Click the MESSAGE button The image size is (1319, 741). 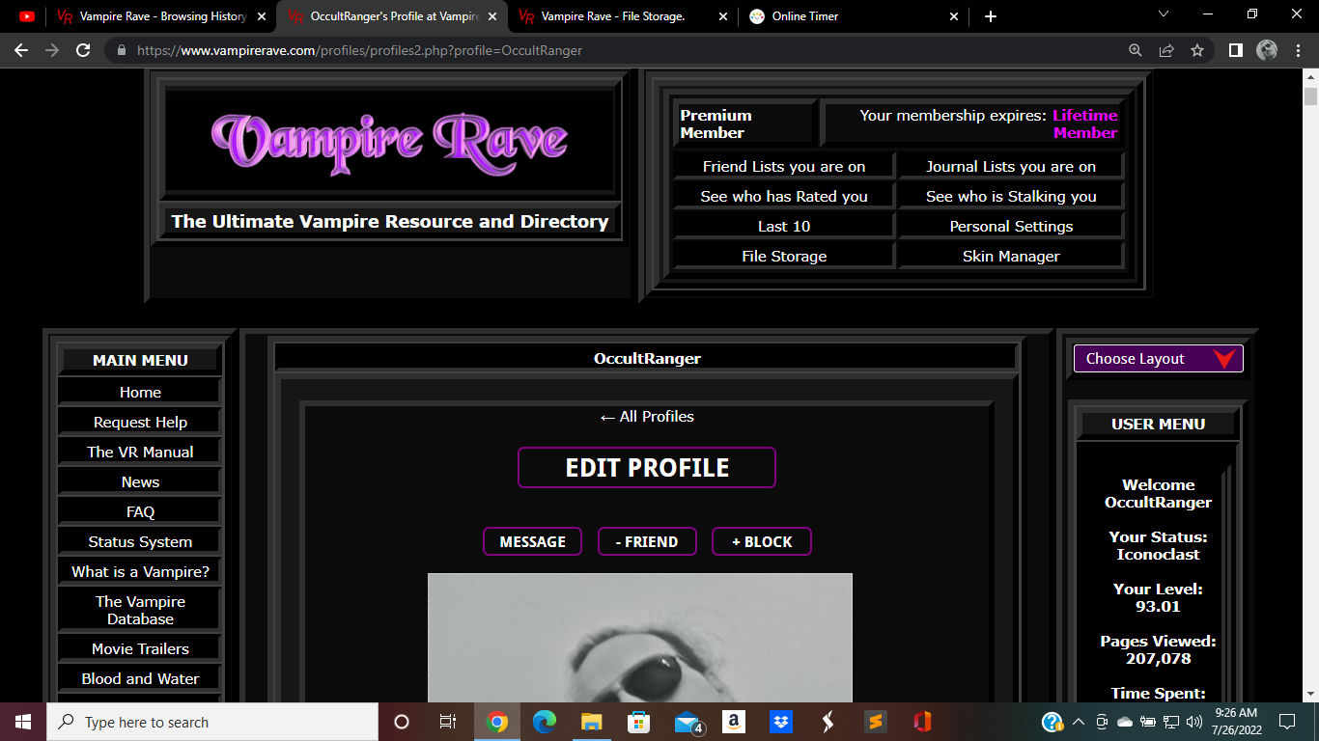coord(532,541)
